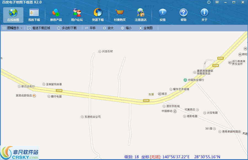The width and height of the screenshot is (248, 160).
Task: Select 多边形下载 polygon download tool
Action: (67, 28)
